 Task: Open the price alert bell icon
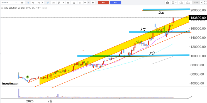pyautogui.click(x=93, y=2)
